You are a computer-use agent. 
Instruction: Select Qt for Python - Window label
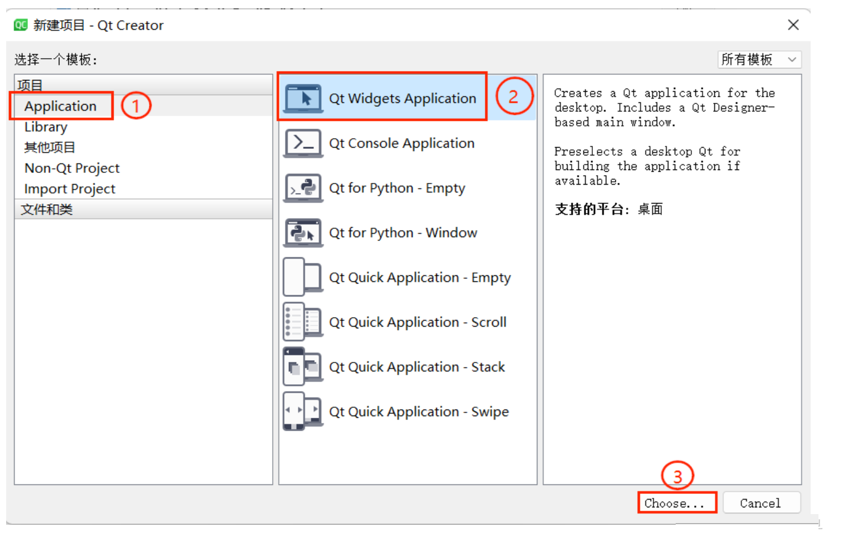coord(403,233)
